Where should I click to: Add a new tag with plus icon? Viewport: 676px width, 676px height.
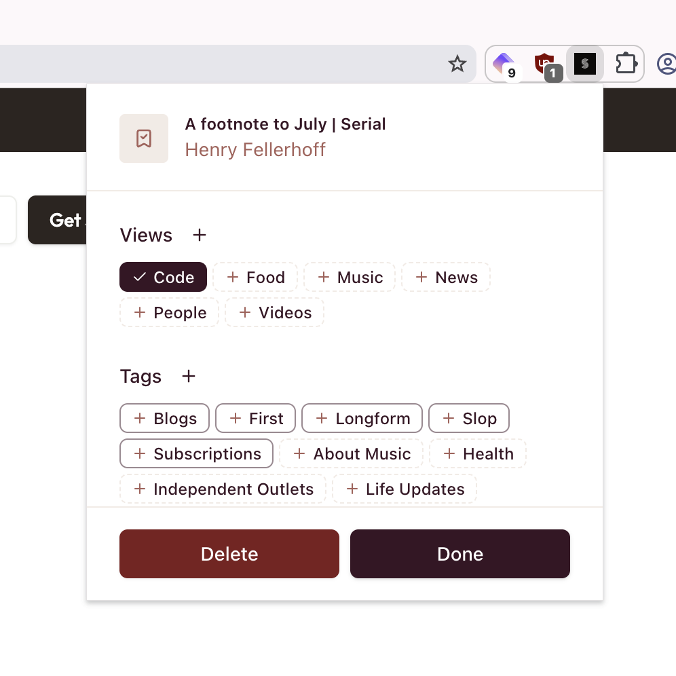pyautogui.click(x=189, y=376)
